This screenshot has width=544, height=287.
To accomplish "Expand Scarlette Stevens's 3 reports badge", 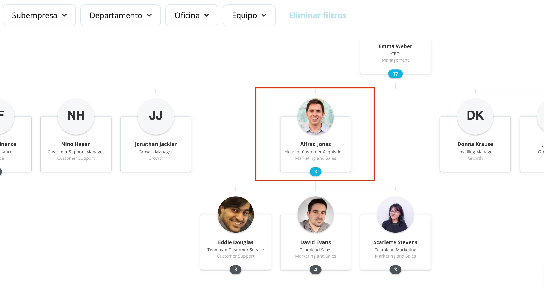I will click(395, 270).
